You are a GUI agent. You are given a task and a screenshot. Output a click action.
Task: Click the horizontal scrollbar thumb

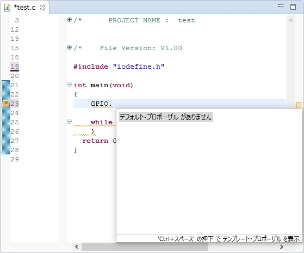pyautogui.click(x=145, y=247)
